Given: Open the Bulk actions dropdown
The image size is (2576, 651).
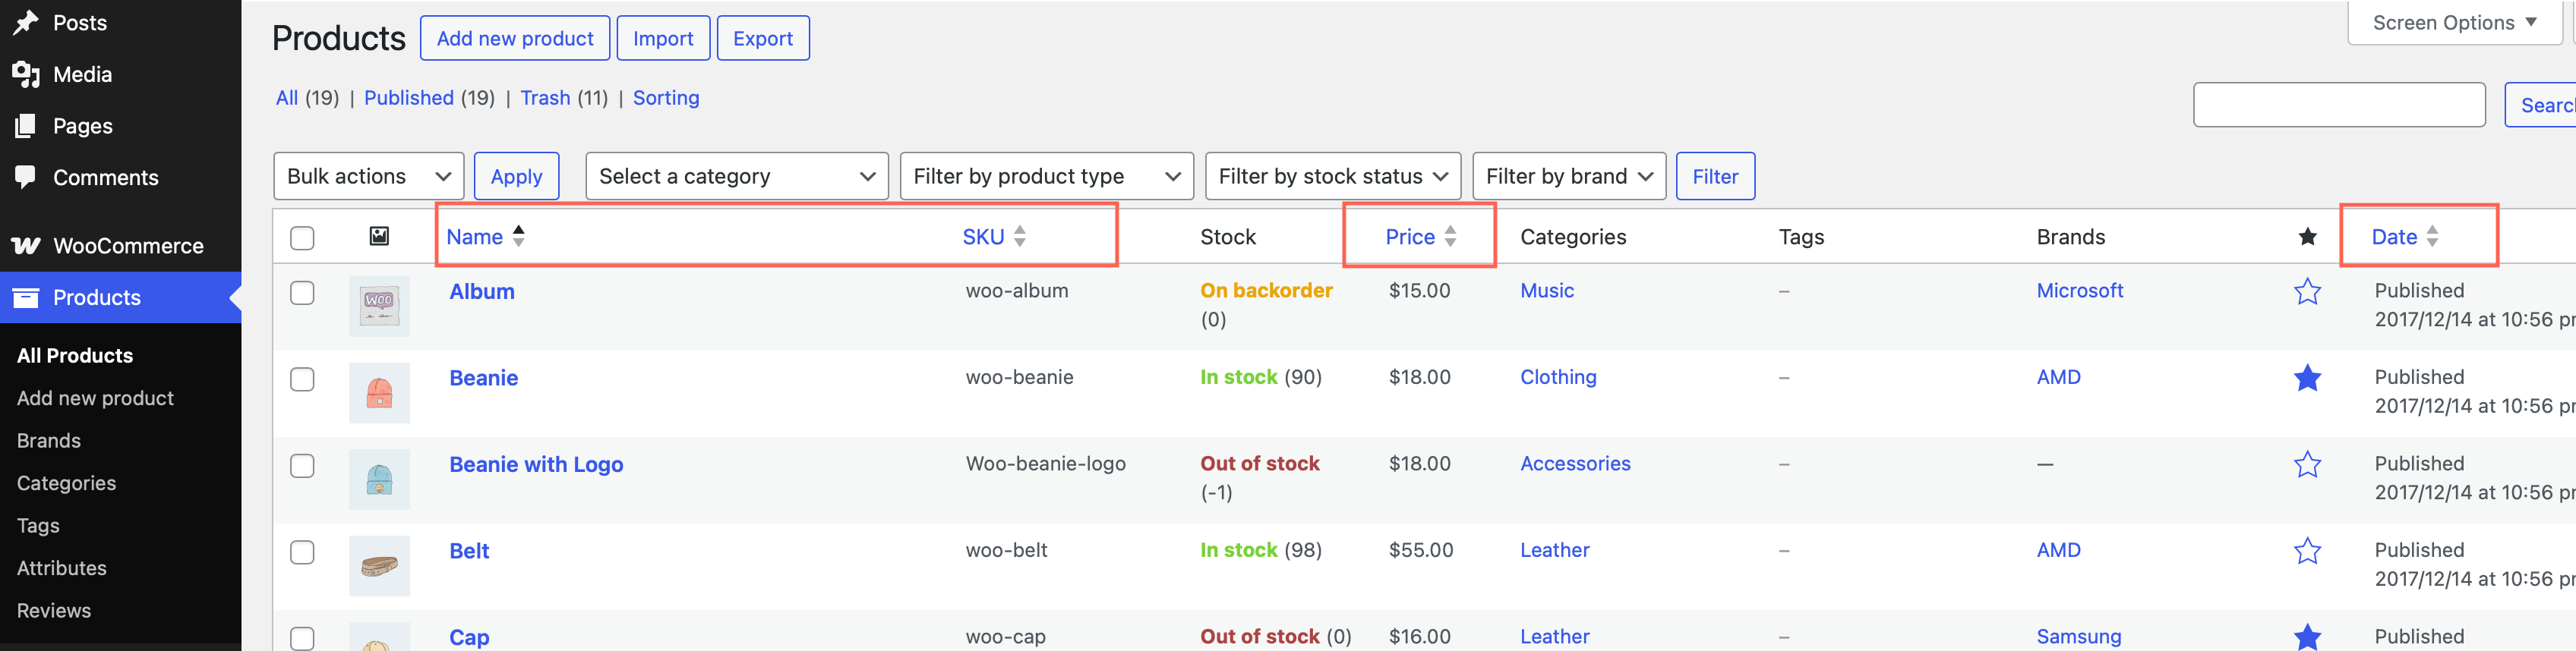Looking at the screenshot, I should click(368, 176).
